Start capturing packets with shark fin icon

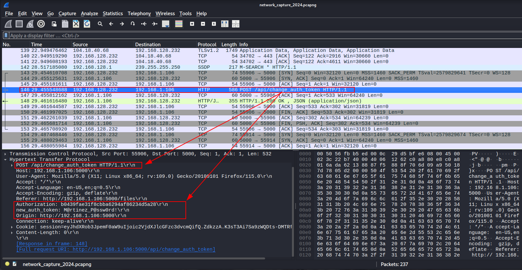[x=9, y=24]
